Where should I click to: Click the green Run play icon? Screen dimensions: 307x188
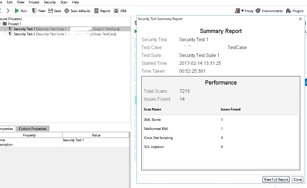(x=17, y=11)
